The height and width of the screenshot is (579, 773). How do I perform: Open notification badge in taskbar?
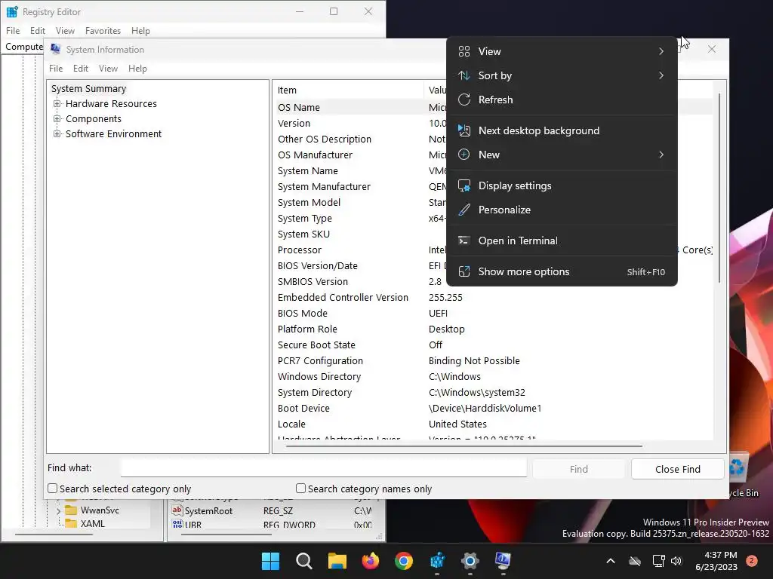pos(752,561)
